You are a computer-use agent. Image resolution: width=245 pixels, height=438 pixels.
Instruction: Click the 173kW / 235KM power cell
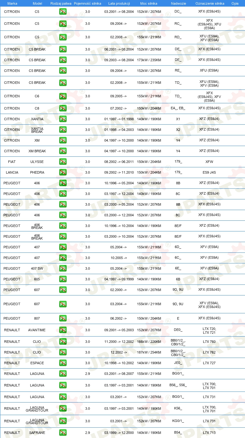[x=149, y=60]
